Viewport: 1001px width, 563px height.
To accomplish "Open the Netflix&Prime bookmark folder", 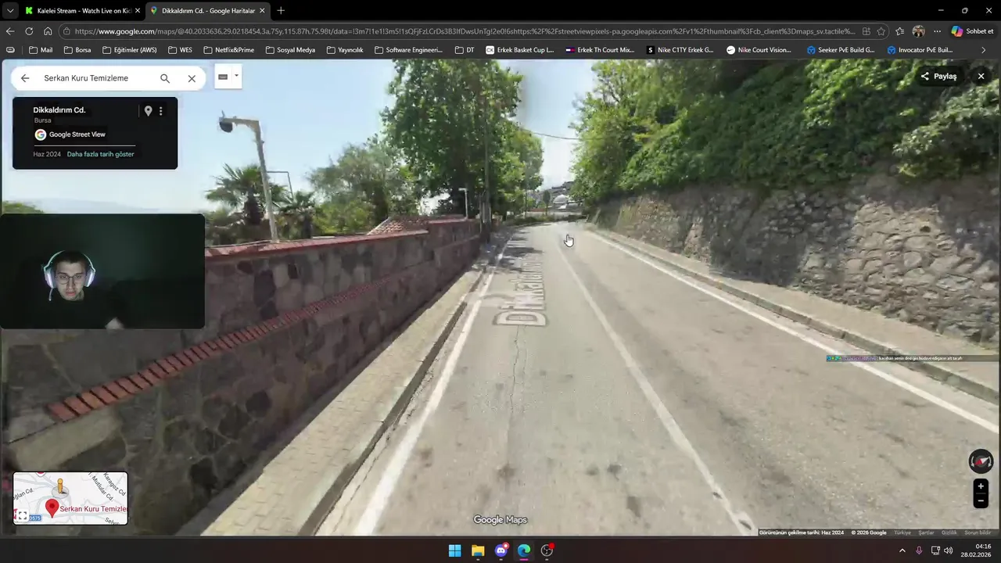I will click(228, 50).
